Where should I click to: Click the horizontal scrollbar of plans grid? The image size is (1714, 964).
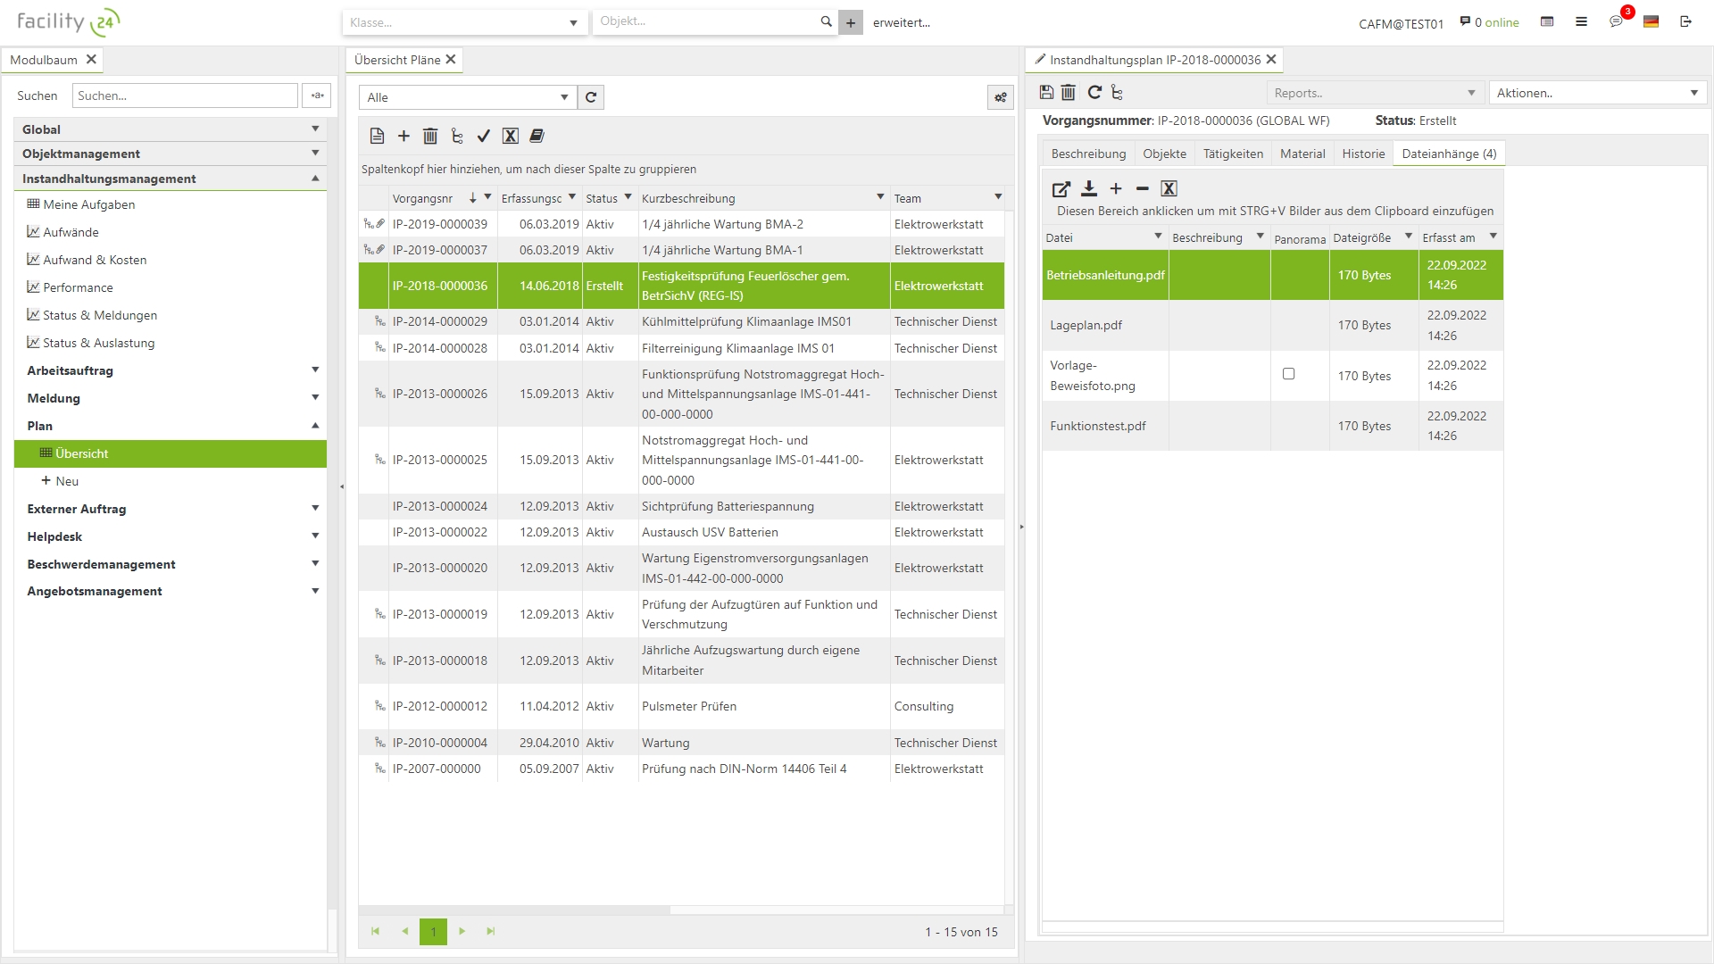click(514, 910)
